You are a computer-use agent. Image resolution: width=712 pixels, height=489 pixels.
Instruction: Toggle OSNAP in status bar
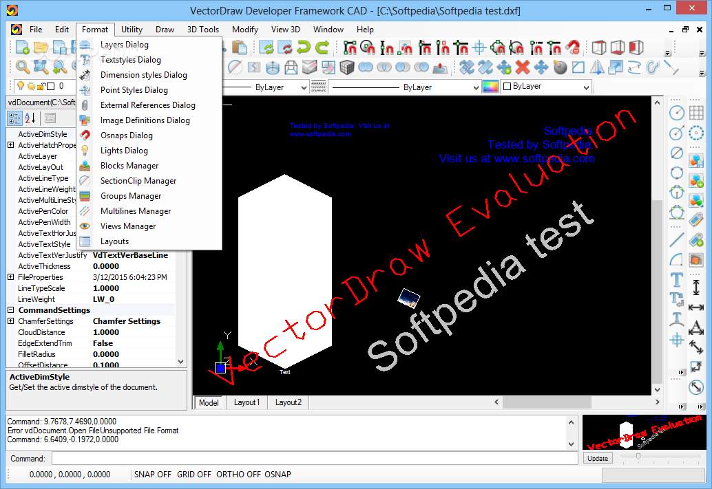pyautogui.click(x=278, y=475)
